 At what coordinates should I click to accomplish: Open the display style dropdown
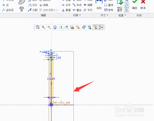click(x=61, y=27)
